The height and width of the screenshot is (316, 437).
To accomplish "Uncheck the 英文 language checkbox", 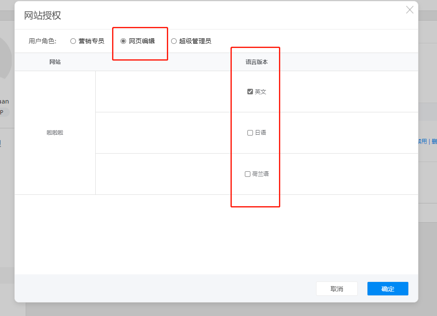I will (249, 91).
